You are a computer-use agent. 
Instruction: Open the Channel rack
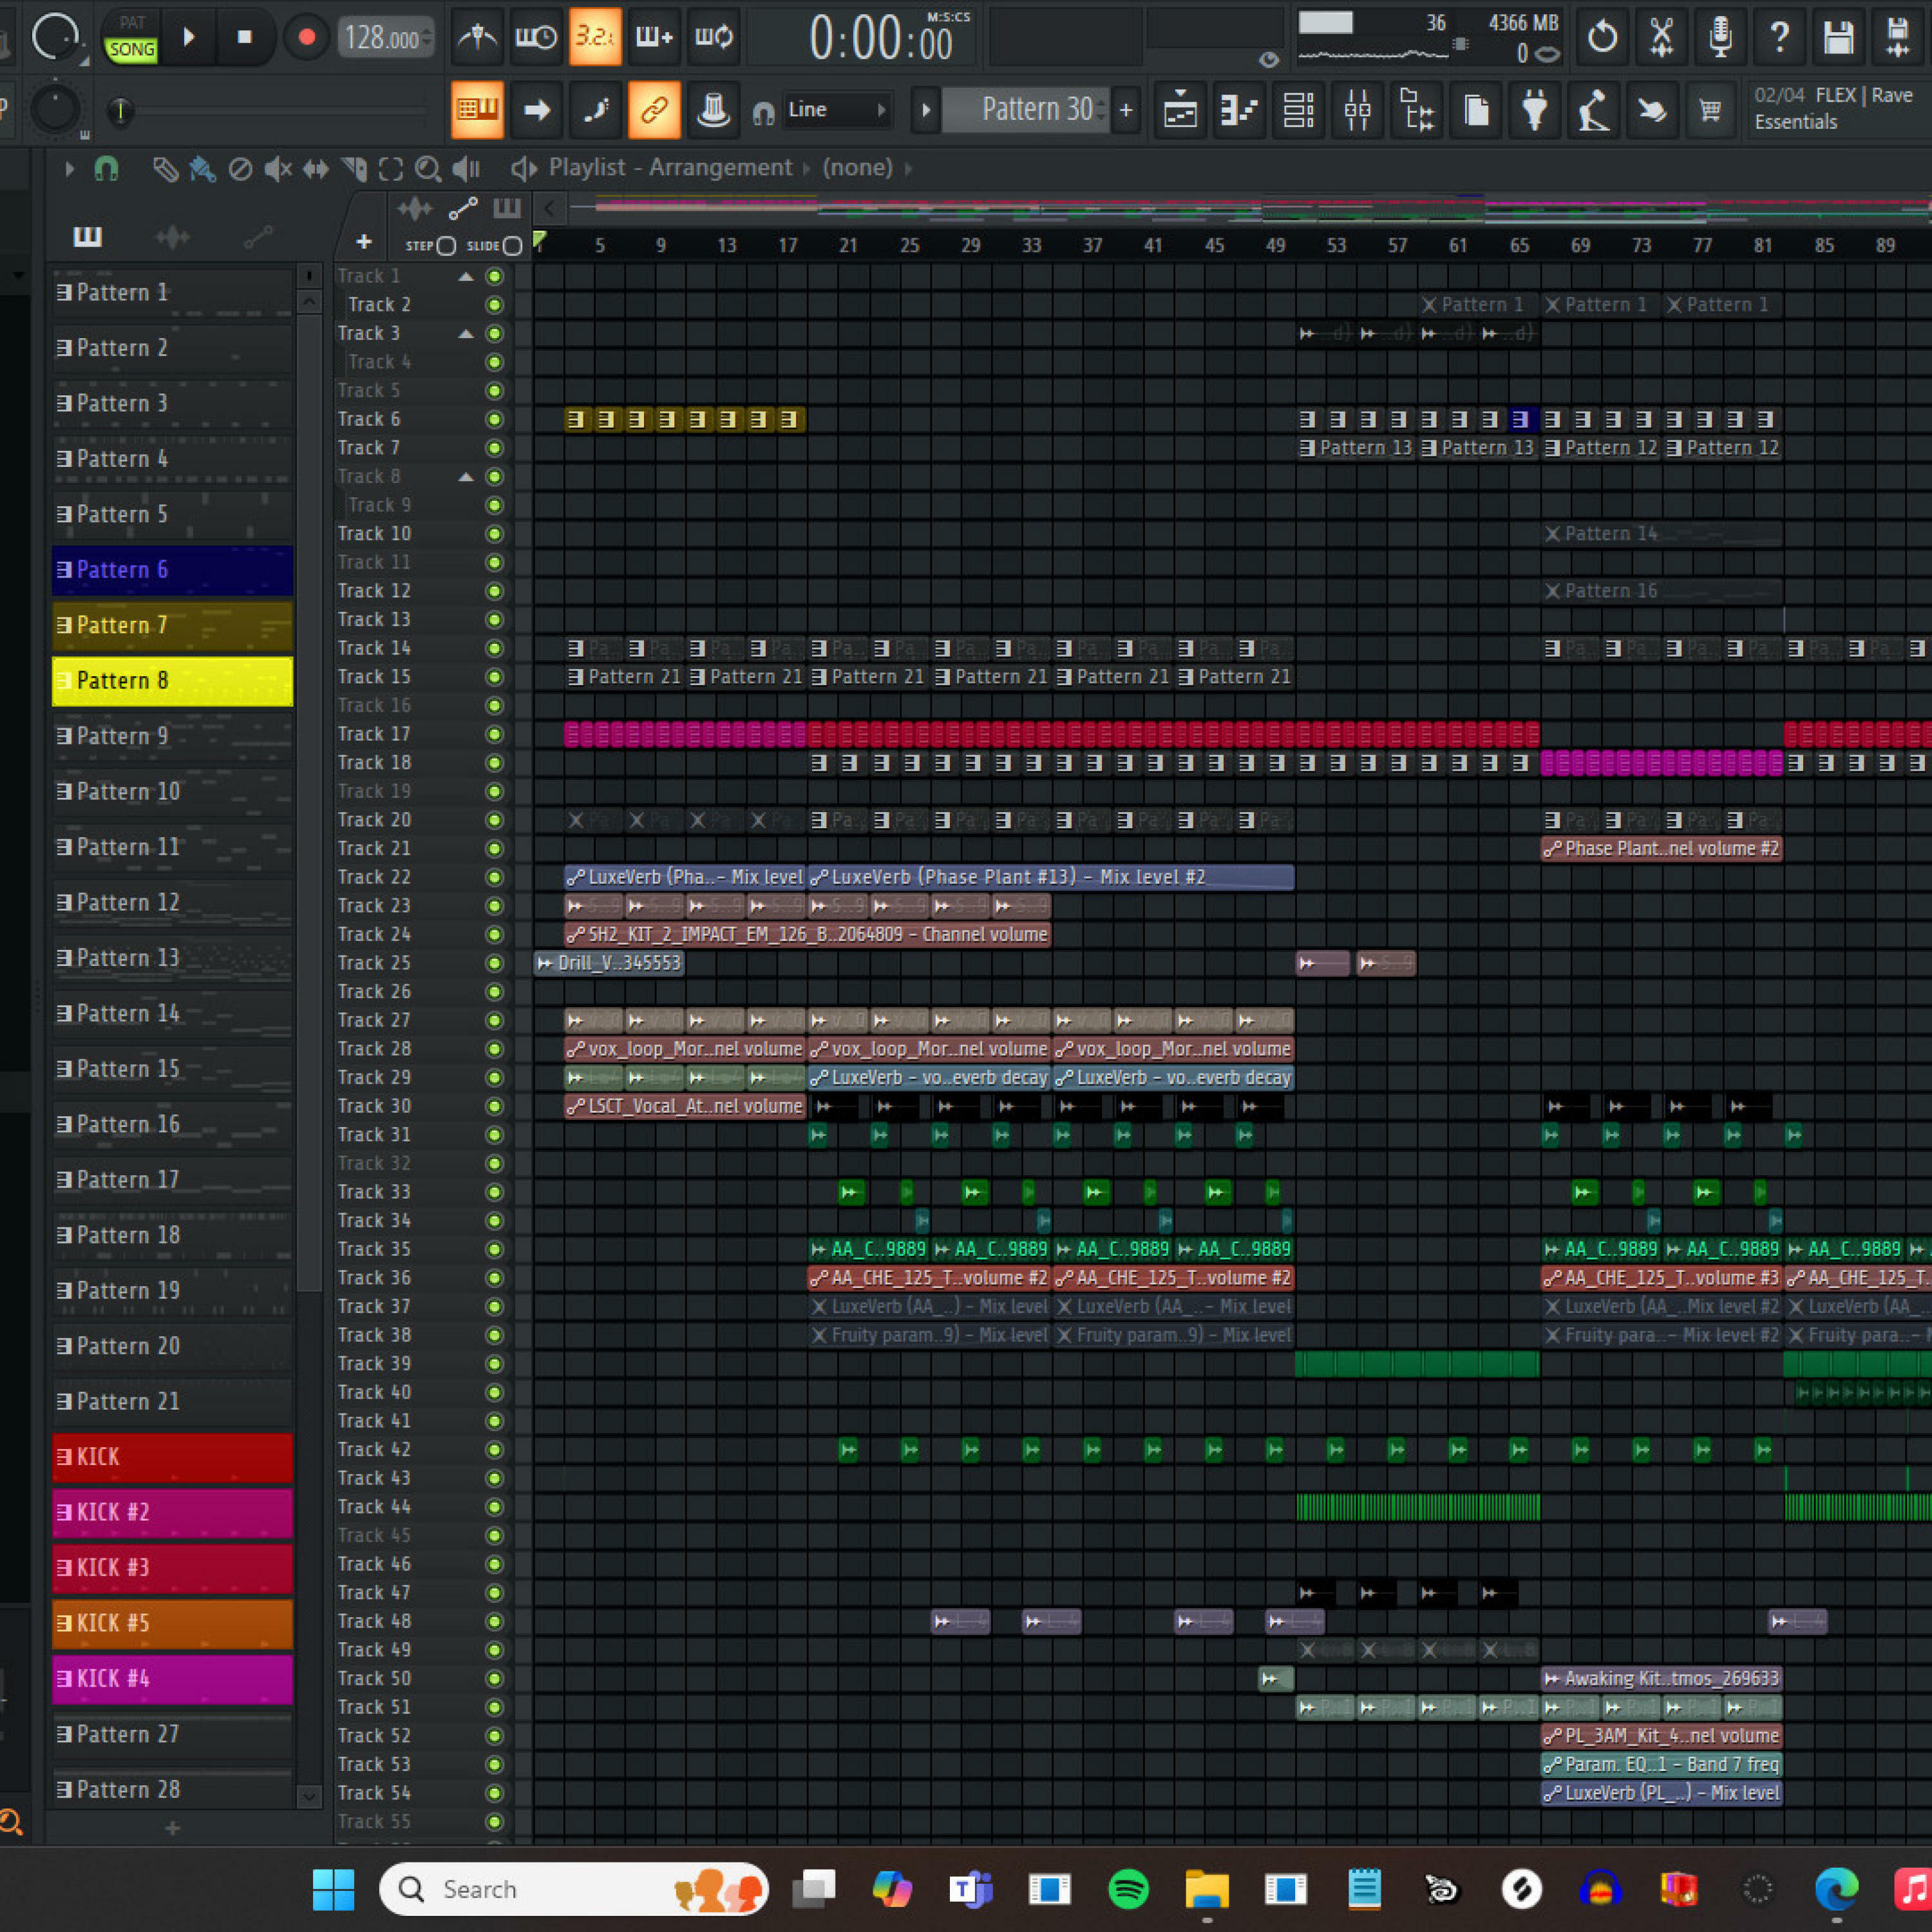tap(1298, 110)
